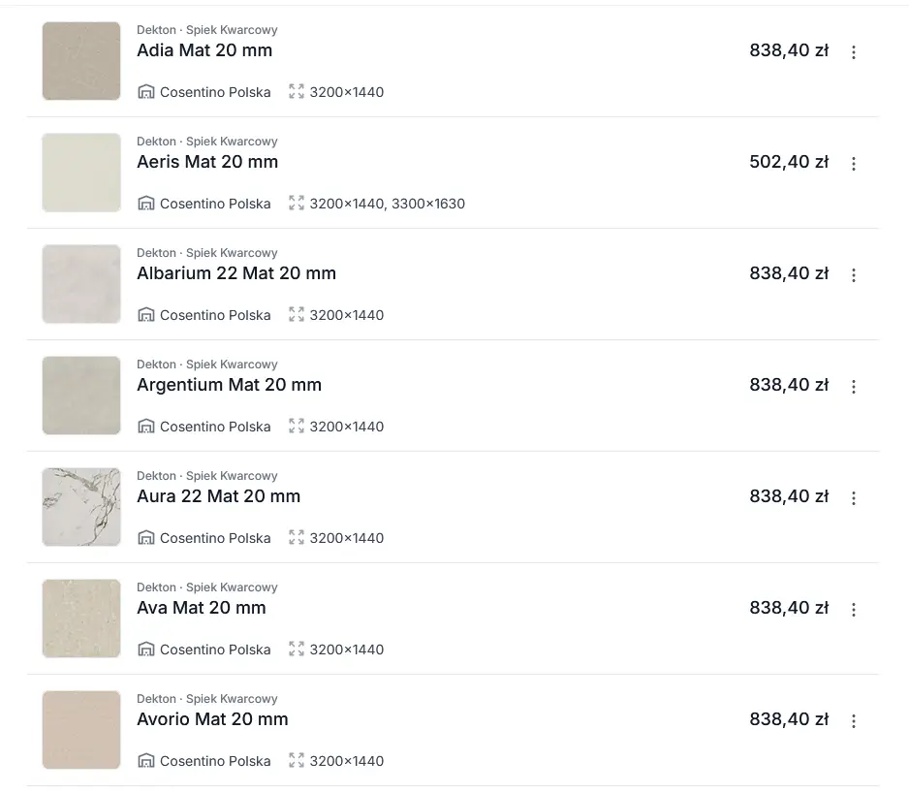This screenshot has width=909, height=793.
Task: Click the Avorio Mat beige swatch
Action: tap(81, 730)
